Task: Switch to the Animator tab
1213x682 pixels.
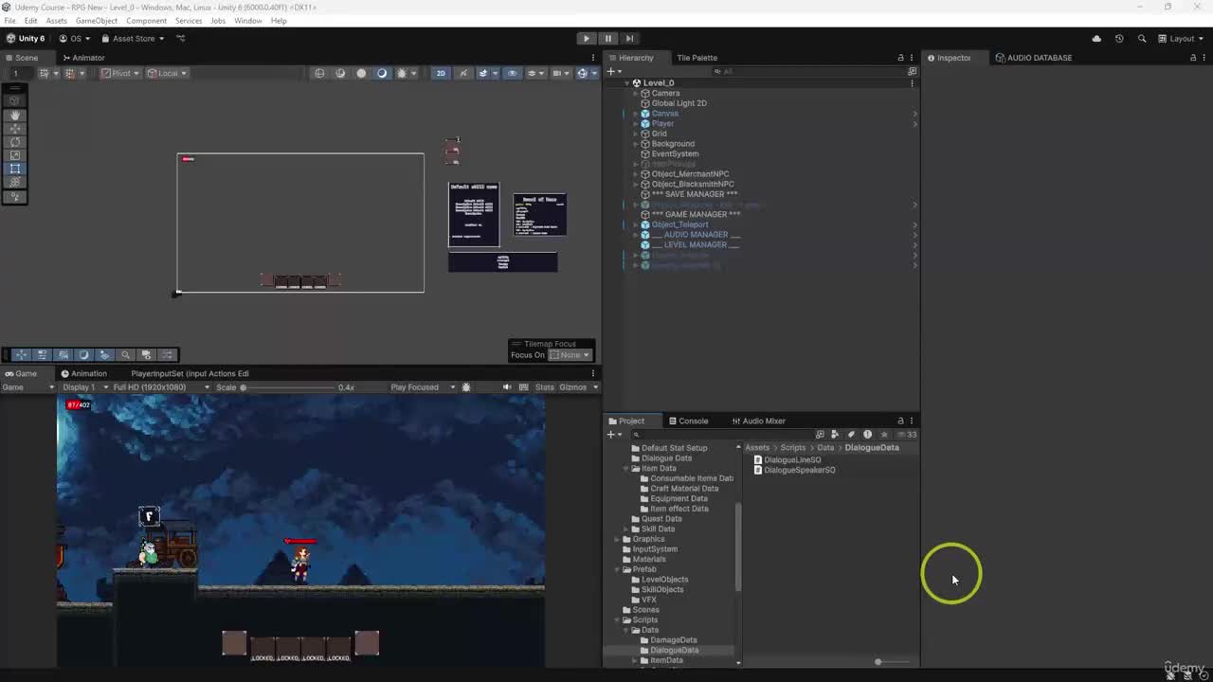Action: point(83,58)
